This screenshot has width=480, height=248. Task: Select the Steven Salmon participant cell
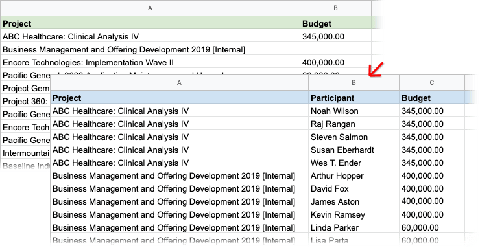[x=354, y=137]
